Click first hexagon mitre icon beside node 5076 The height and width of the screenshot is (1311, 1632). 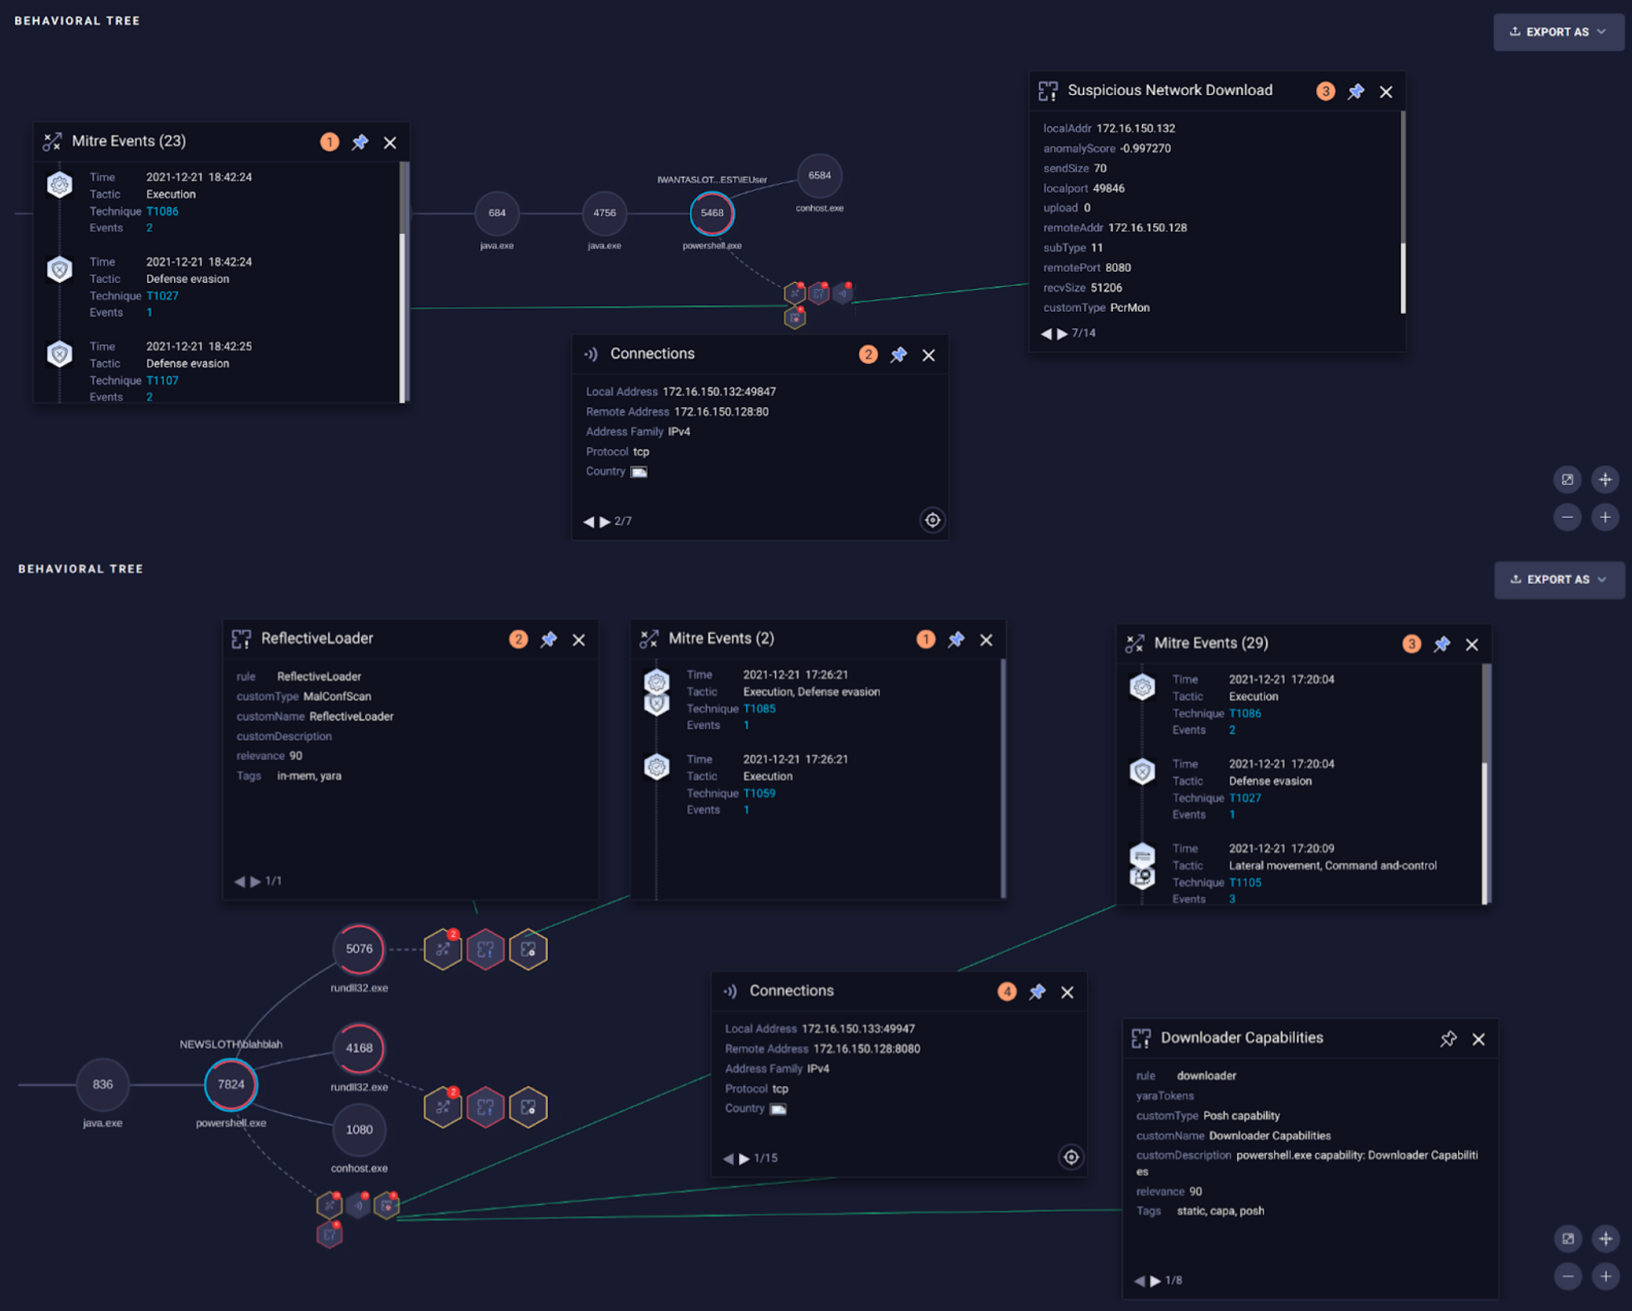[x=442, y=949]
